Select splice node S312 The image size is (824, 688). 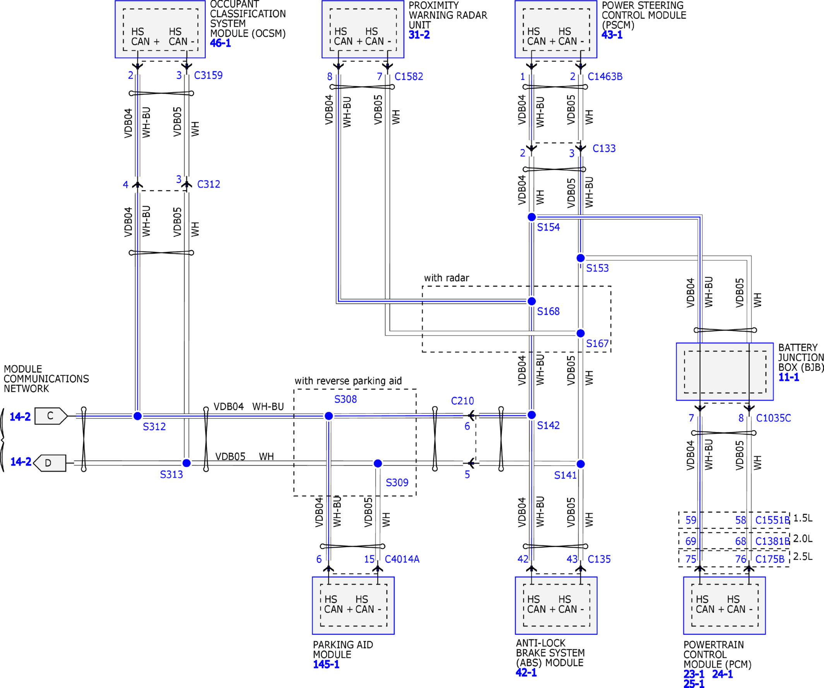(x=137, y=416)
